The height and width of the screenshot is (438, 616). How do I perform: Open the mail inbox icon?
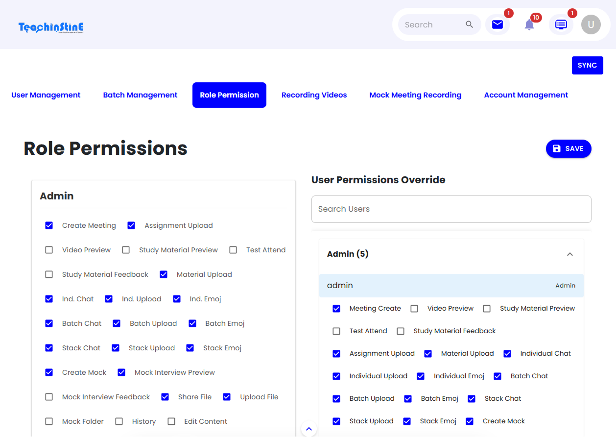pos(497,24)
